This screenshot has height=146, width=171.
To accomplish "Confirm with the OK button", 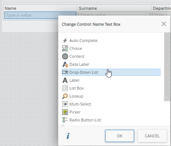I will [x=120, y=136].
